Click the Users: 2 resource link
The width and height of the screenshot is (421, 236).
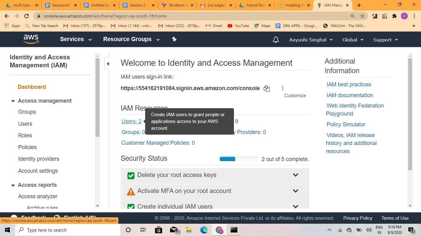coord(131,121)
